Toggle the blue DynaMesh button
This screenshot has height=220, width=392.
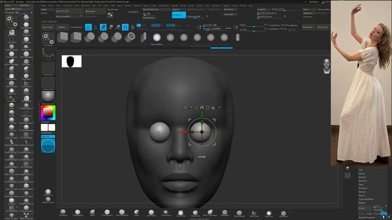(179, 15)
